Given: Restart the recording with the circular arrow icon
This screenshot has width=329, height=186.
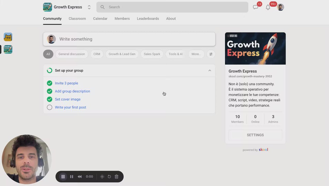Looking at the screenshot, I should click(109, 177).
